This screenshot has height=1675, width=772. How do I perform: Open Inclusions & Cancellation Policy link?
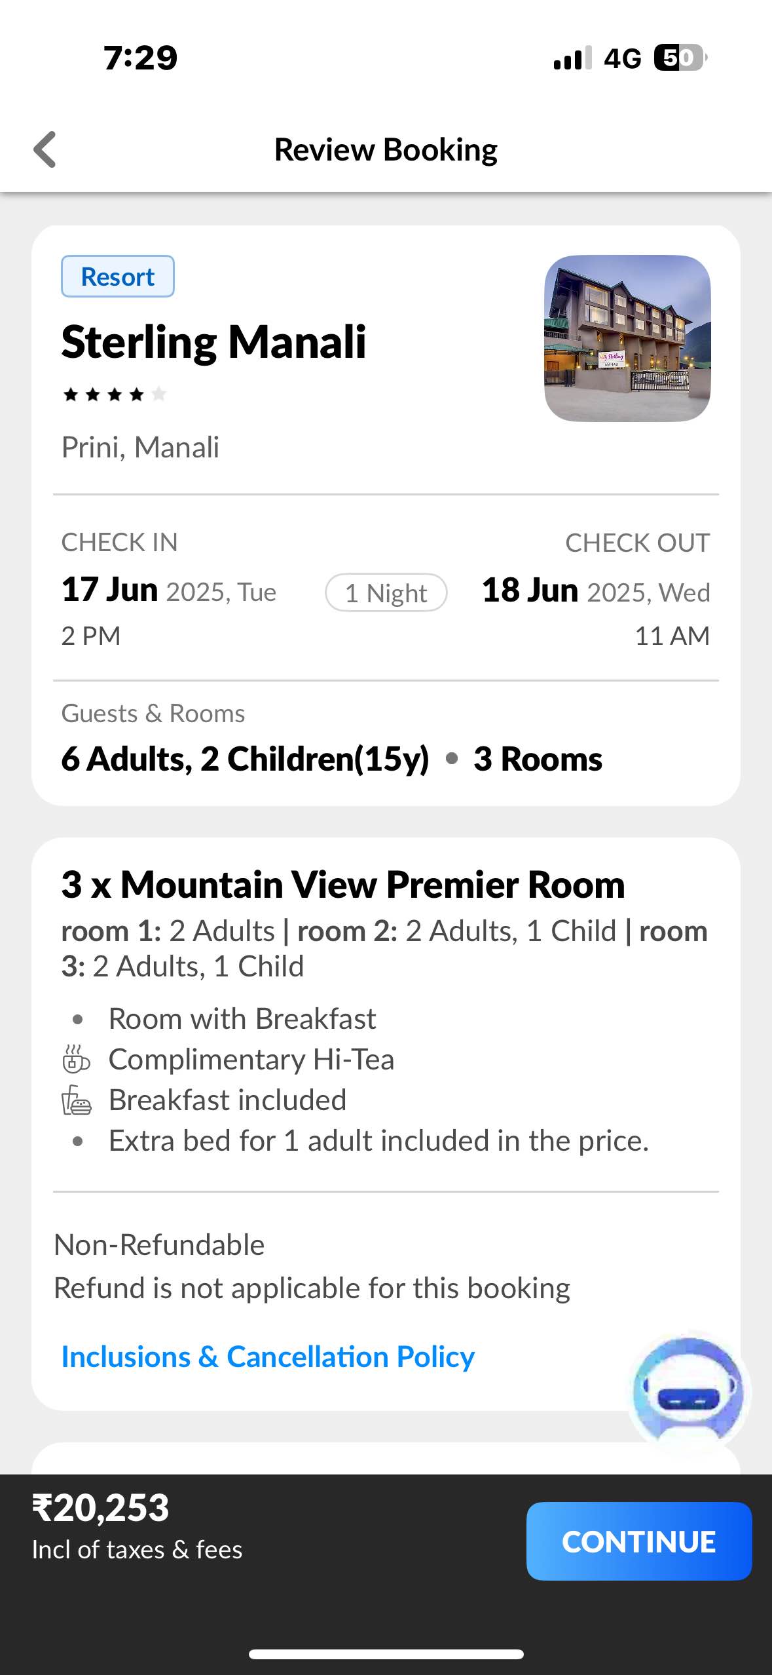click(x=268, y=1357)
